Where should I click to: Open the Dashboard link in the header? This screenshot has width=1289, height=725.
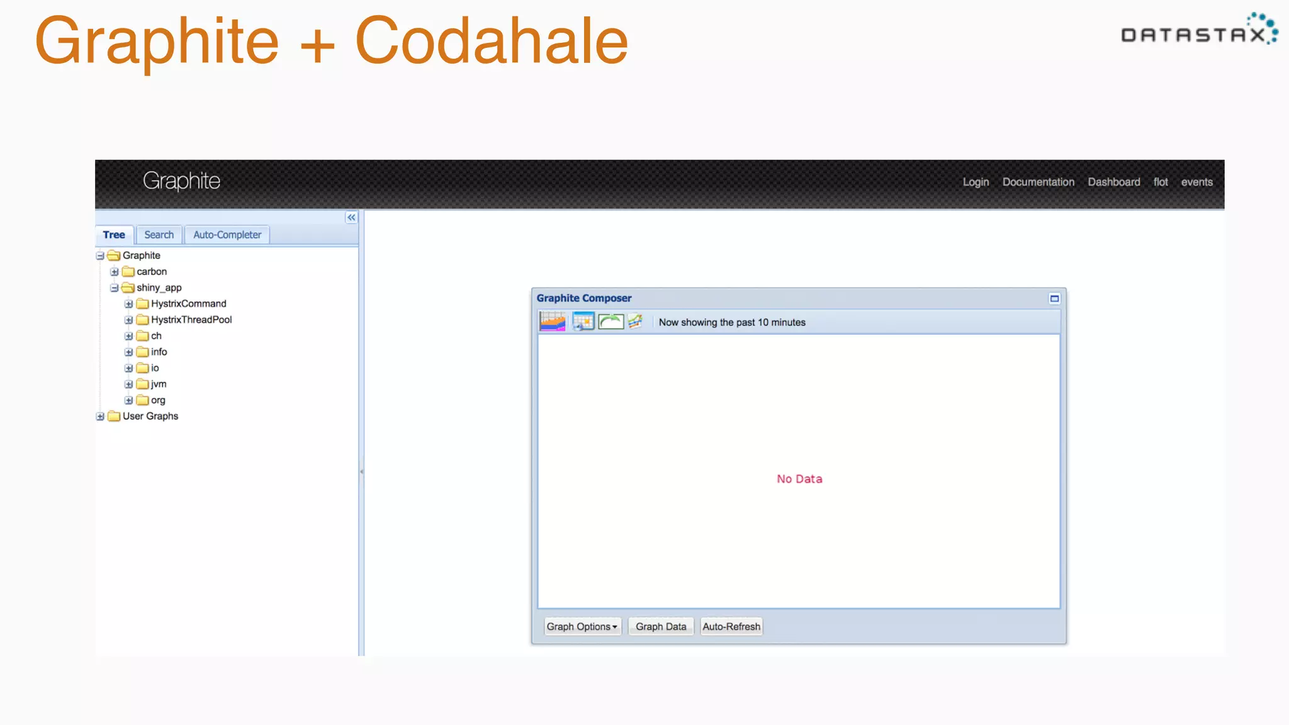click(x=1113, y=182)
